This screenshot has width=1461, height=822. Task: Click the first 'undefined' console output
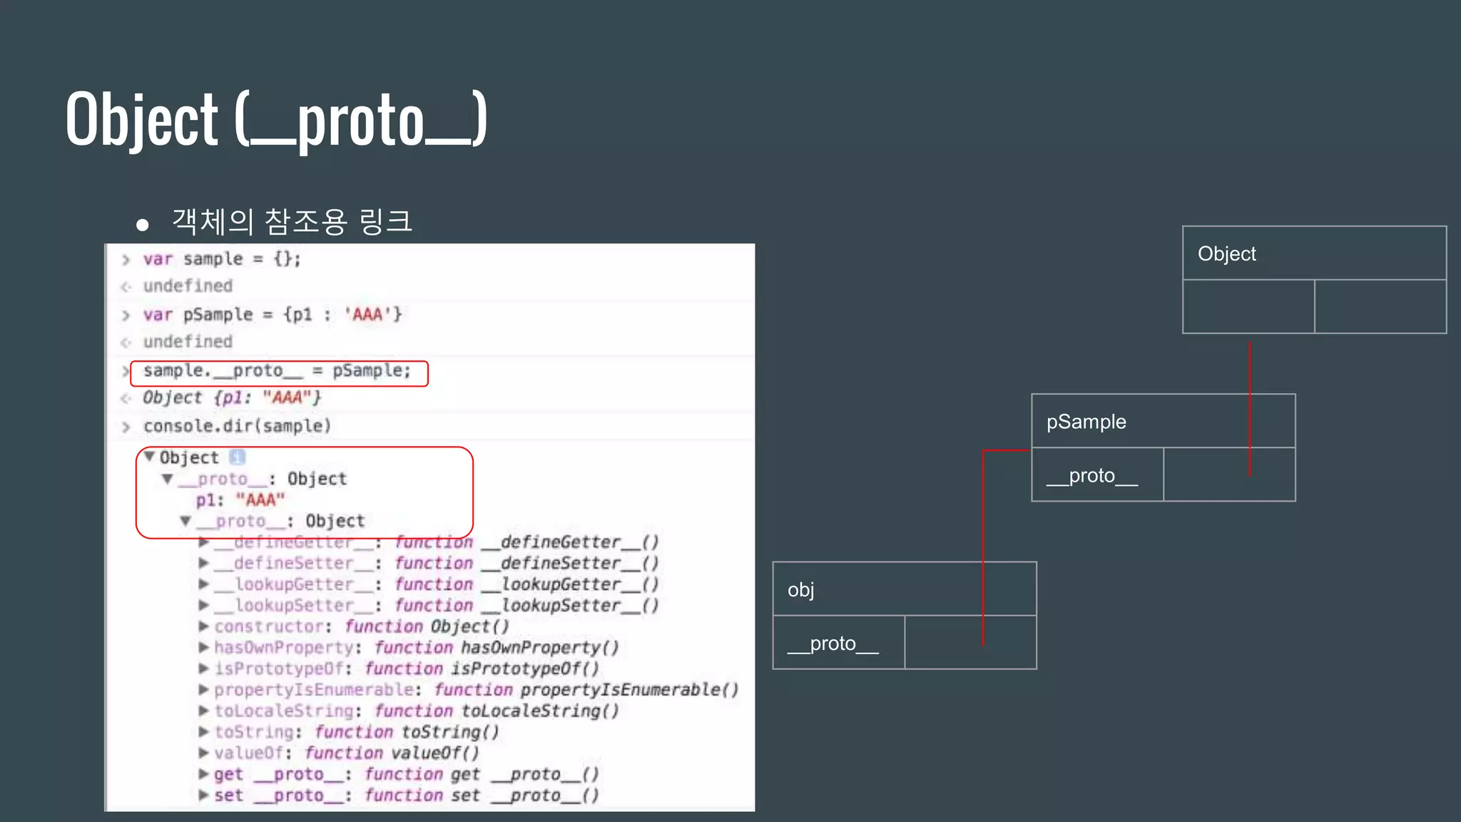click(188, 286)
